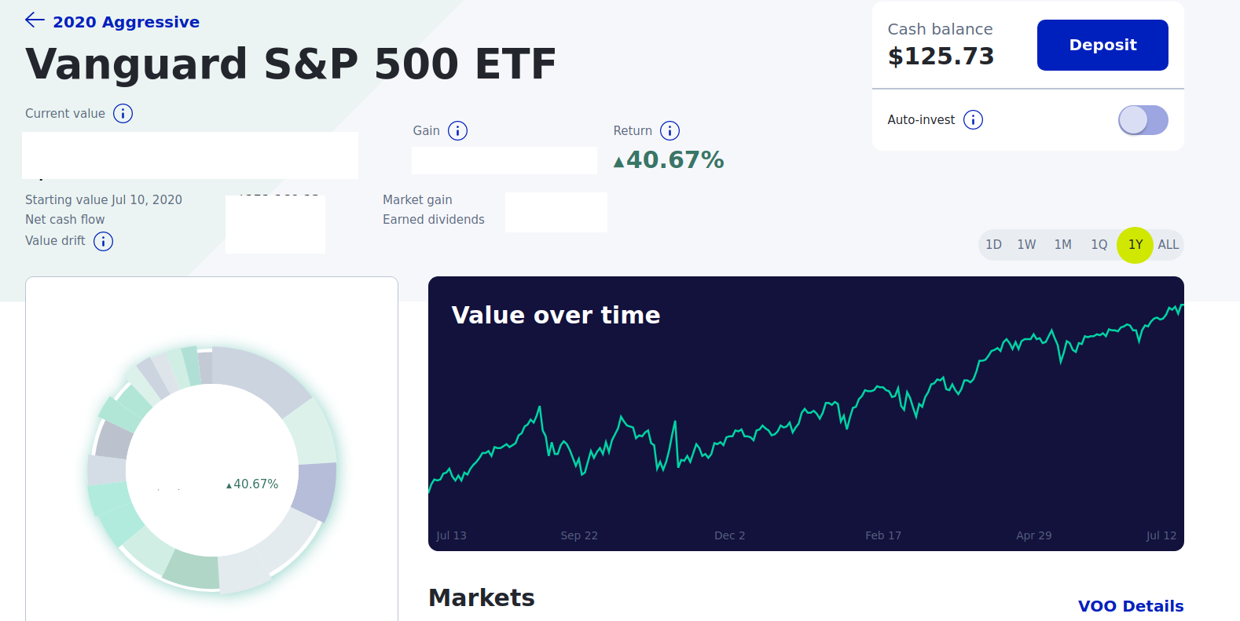Open the Value drift info icon
Screen dimensions: 1240x621
[103, 241]
